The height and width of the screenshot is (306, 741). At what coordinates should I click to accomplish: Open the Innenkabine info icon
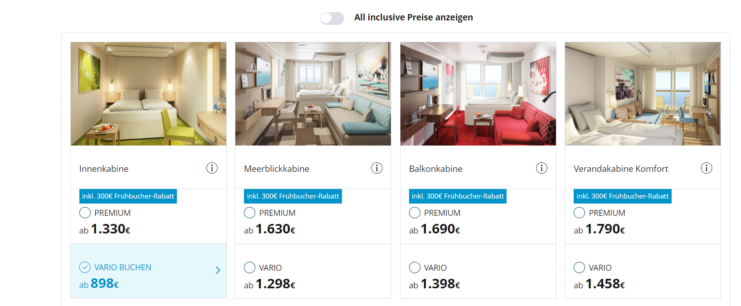coord(212,168)
